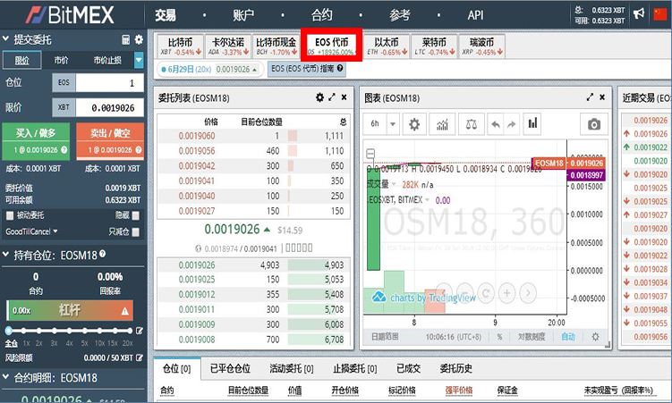Switch to 已平仓仓位 tab
672x403 pixels.
point(230,368)
